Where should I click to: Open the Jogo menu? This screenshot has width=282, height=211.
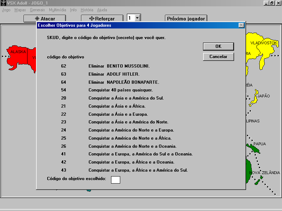[x=6, y=10]
